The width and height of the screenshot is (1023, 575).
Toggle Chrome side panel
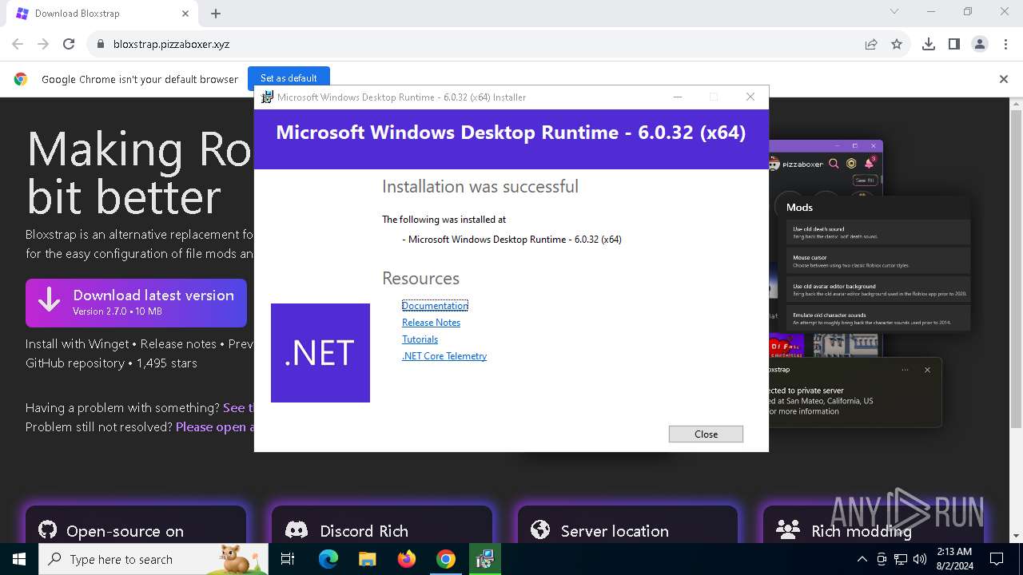click(954, 44)
